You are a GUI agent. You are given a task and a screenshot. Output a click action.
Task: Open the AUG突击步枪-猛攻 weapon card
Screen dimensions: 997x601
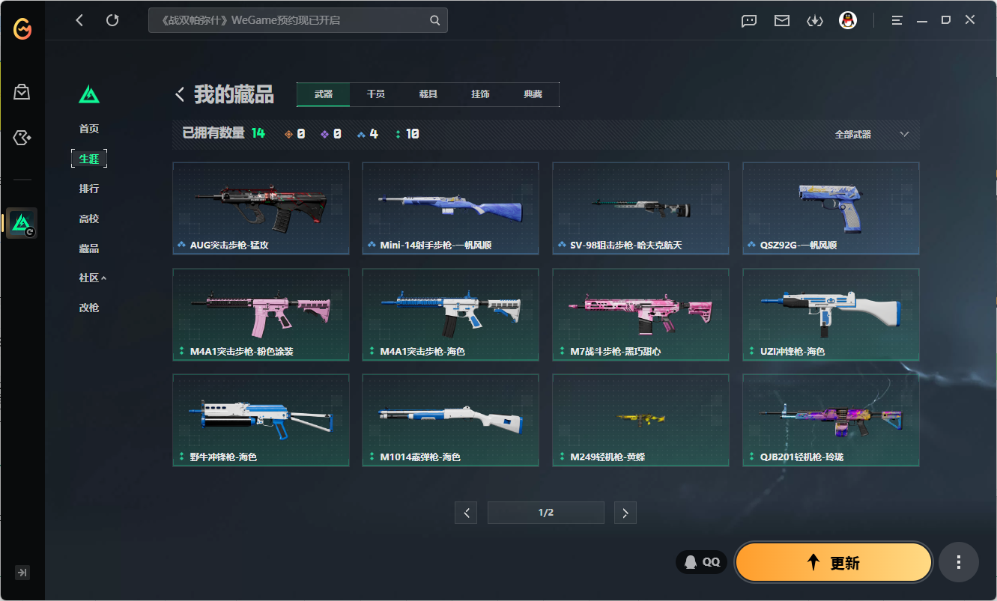click(x=261, y=209)
